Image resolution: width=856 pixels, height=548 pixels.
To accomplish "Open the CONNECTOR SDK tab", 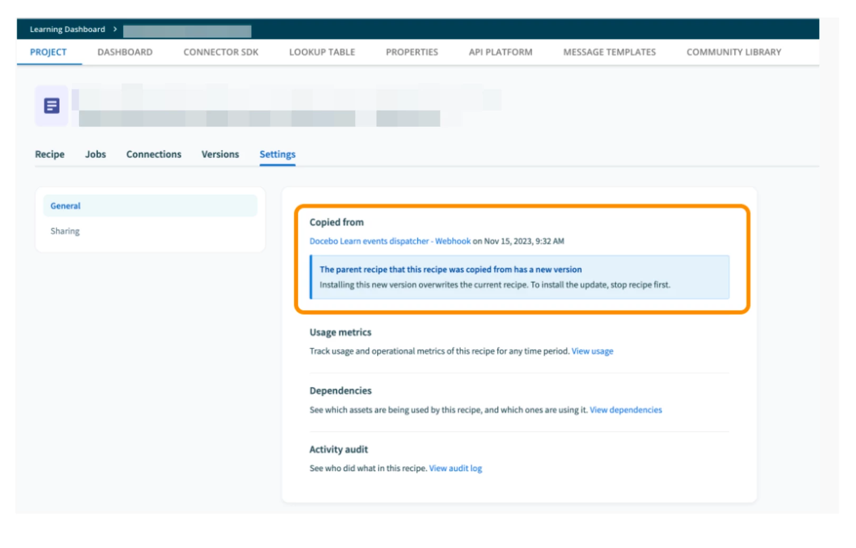I will pos(221,52).
